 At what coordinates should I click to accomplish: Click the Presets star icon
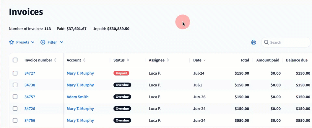pyautogui.click(x=12, y=42)
